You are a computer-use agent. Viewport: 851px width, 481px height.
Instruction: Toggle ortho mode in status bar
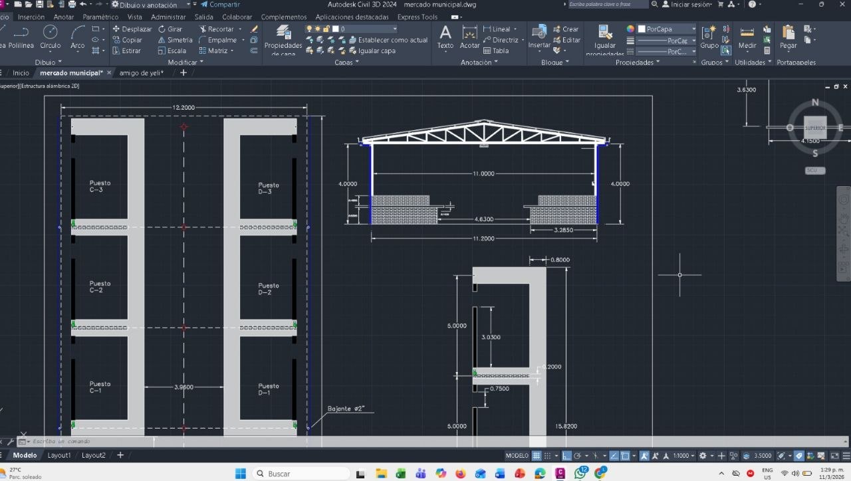pos(567,456)
